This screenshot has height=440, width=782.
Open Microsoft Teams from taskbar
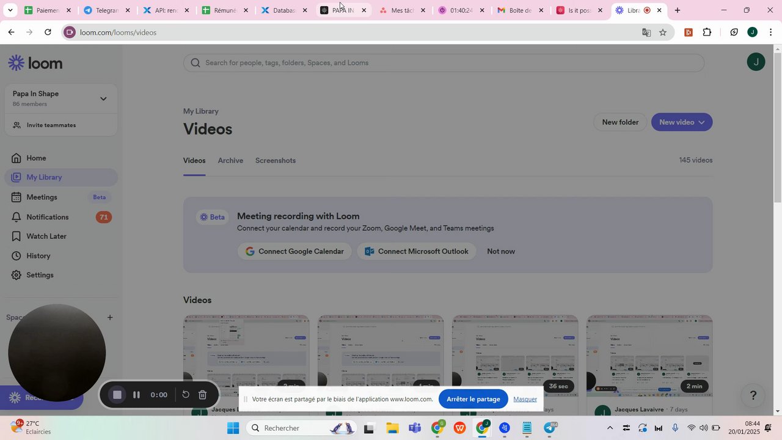(415, 428)
